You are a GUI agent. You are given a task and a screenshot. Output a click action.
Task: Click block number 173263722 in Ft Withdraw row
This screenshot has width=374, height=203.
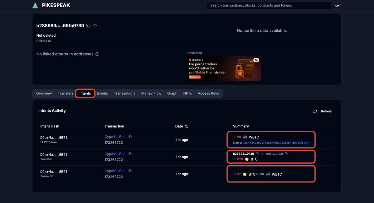pyautogui.click(x=114, y=143)
